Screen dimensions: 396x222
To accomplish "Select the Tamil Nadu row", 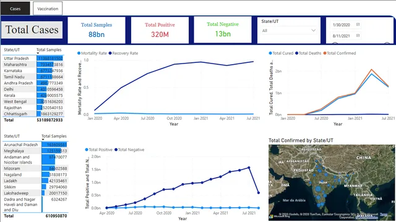I will click(x=33, y=76).
